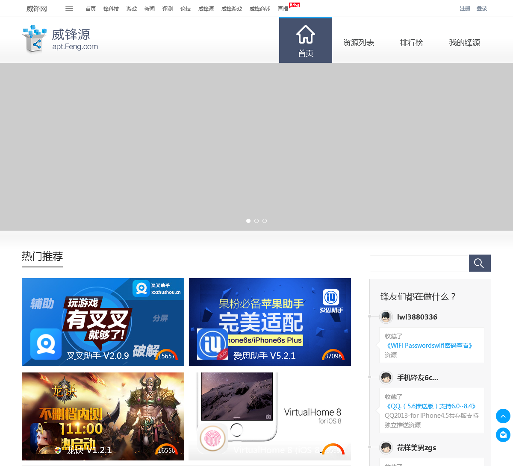Click the search magnifier button
The height and width of the screenshot is (466, 513).
click(480, 263)
